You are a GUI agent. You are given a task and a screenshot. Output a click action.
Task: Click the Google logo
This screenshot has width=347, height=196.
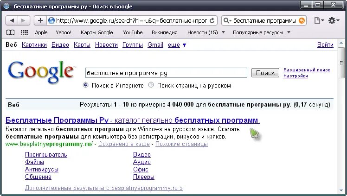click(x=41, y=72)
